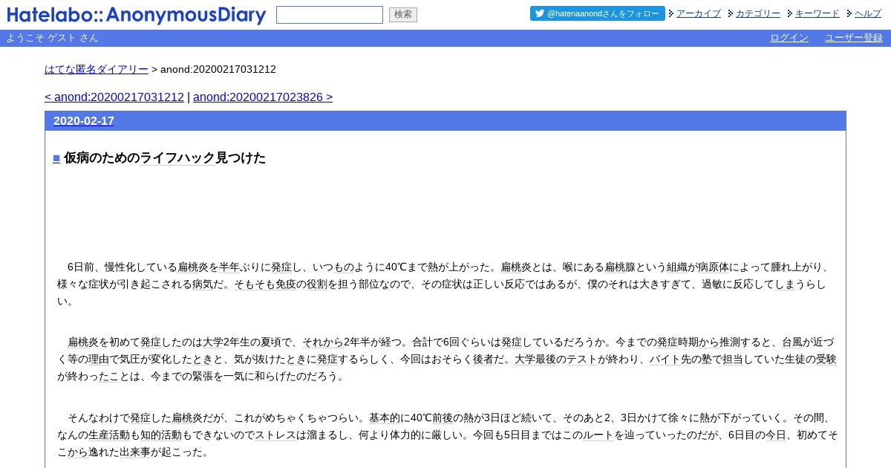Click keyword link 受験
The height and width of the screenshot is (468, 891).
coord(826,360)
